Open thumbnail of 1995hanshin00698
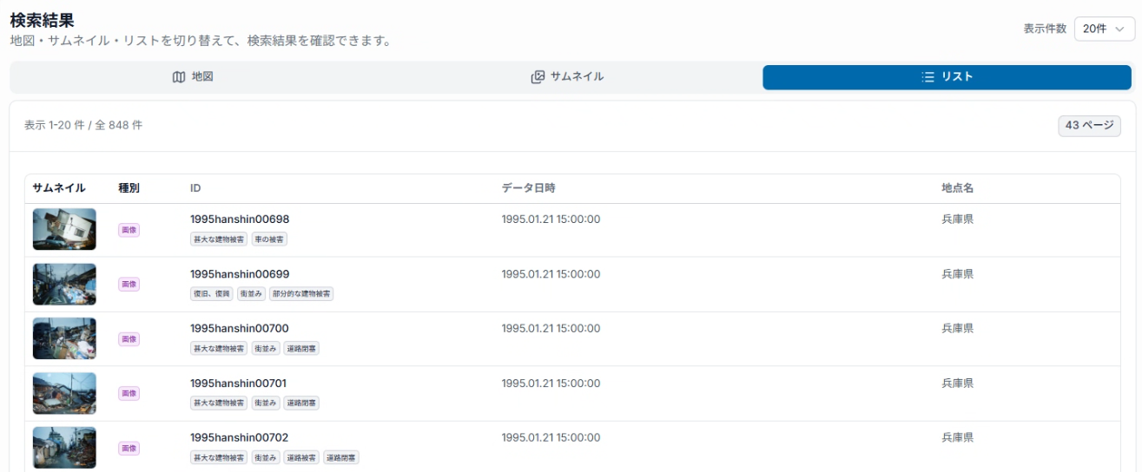The image size is (1142, 472). 64,230
